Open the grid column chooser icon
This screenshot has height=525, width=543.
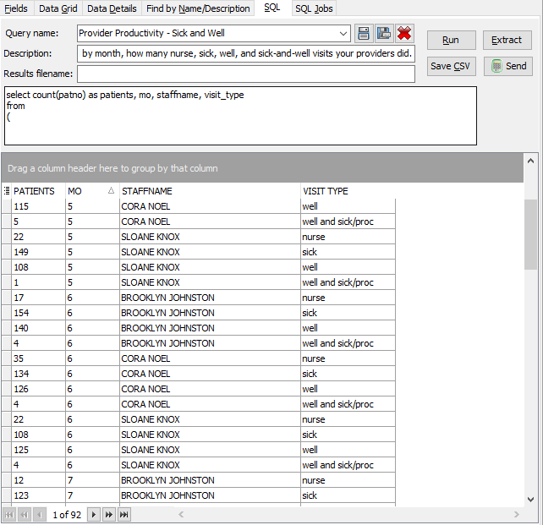[7, 191]
